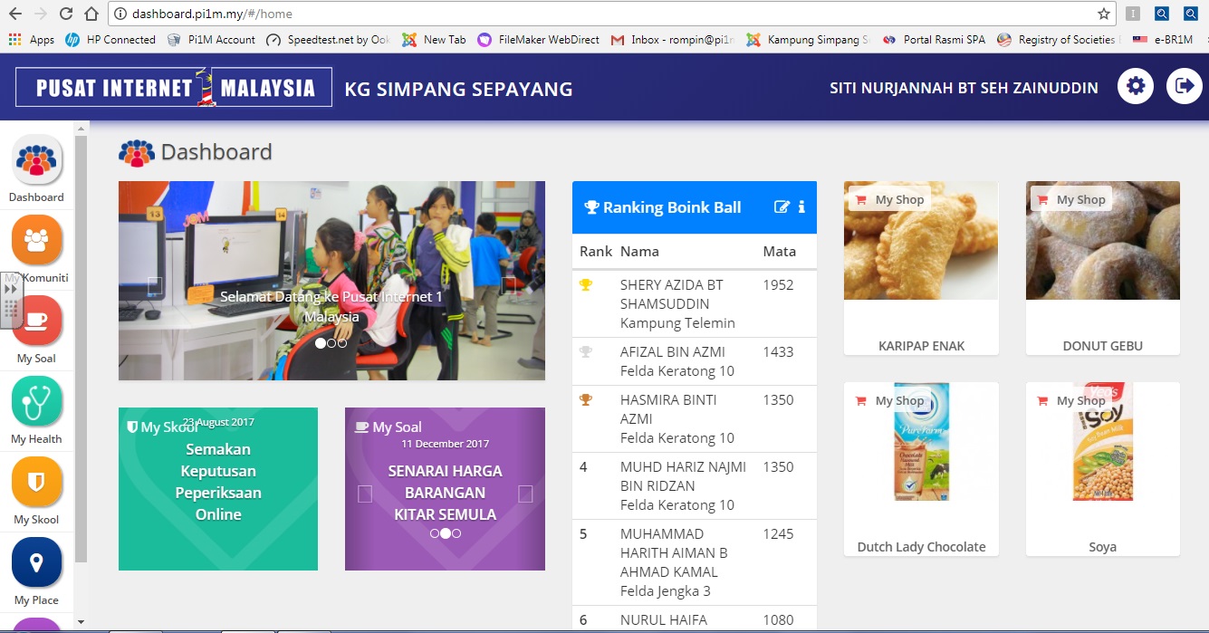This screenshot has width=1209, height=633.
Task: Open the Dashboard sidebar icon
Action: 36,160
